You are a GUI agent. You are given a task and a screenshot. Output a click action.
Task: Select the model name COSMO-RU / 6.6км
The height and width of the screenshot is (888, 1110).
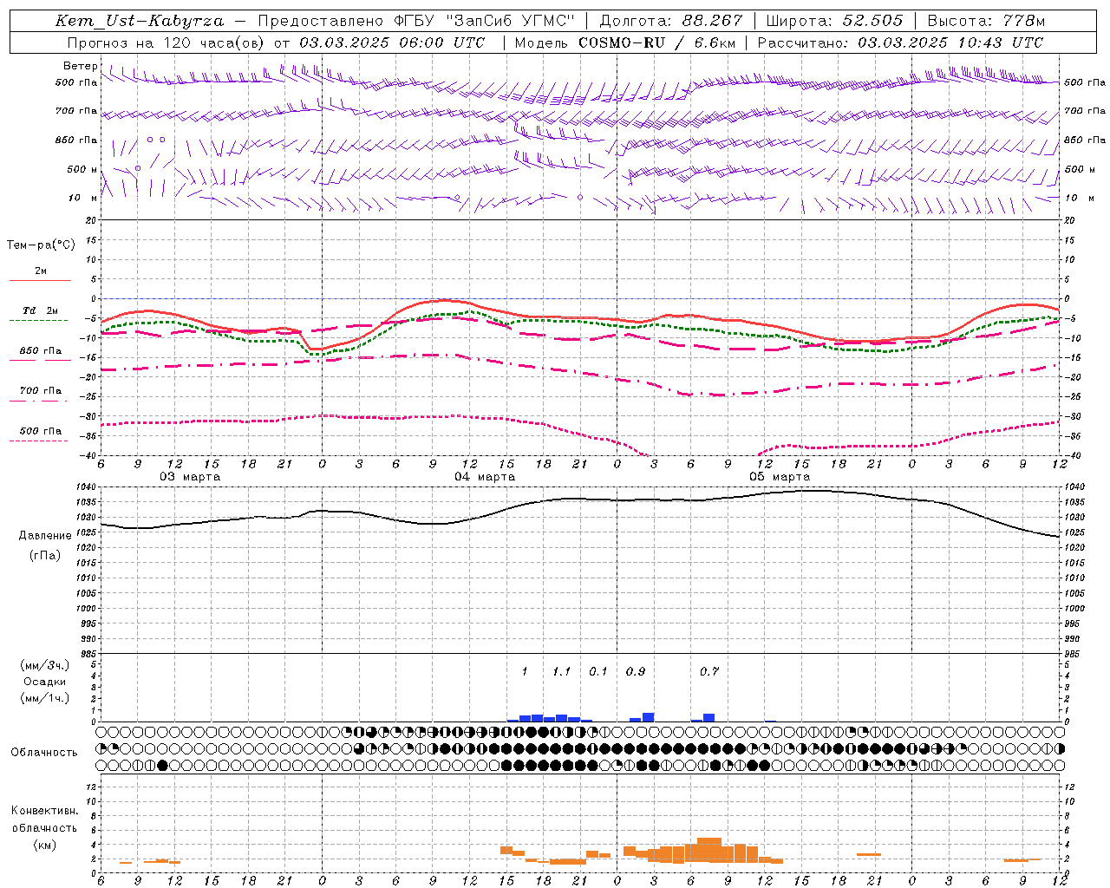pos(657,42)
